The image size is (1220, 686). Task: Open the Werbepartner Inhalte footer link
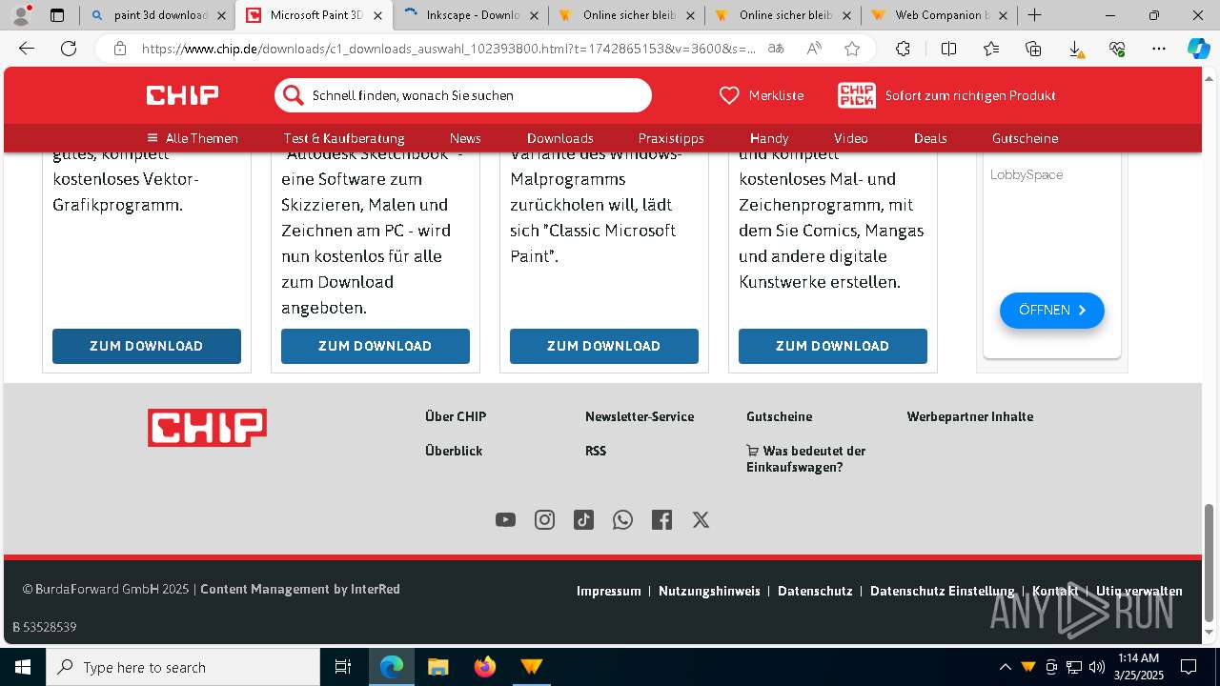(x=970, y=416)
